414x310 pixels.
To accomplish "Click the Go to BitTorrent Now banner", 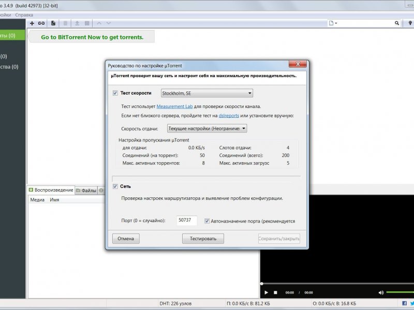I will [92, 37].
